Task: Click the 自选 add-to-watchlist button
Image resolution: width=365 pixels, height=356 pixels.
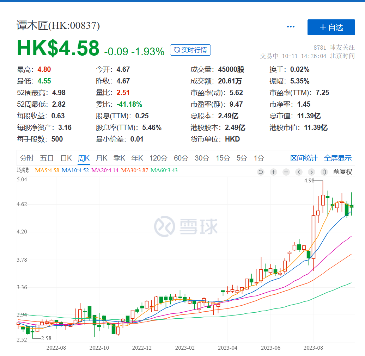Action: tap(331, 27)
